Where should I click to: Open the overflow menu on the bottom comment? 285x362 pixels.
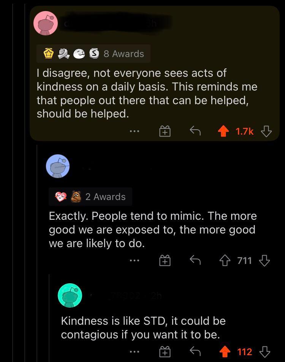(x=135, y=352)
